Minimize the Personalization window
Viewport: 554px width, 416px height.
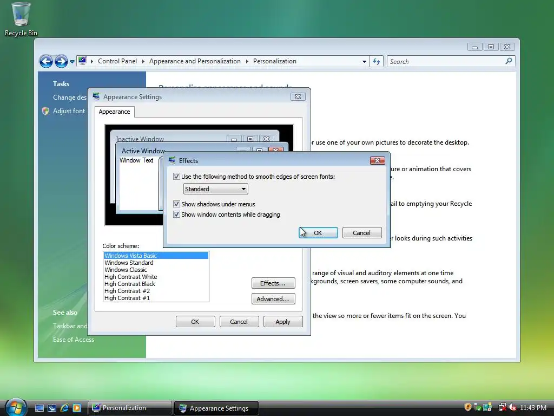click(x=475, y=47)
